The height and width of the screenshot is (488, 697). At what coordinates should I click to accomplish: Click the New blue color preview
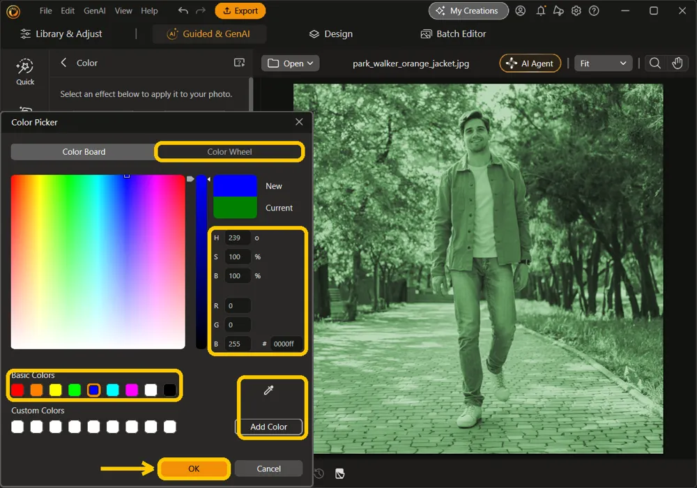pyautogui.click(x=235, y=185)
